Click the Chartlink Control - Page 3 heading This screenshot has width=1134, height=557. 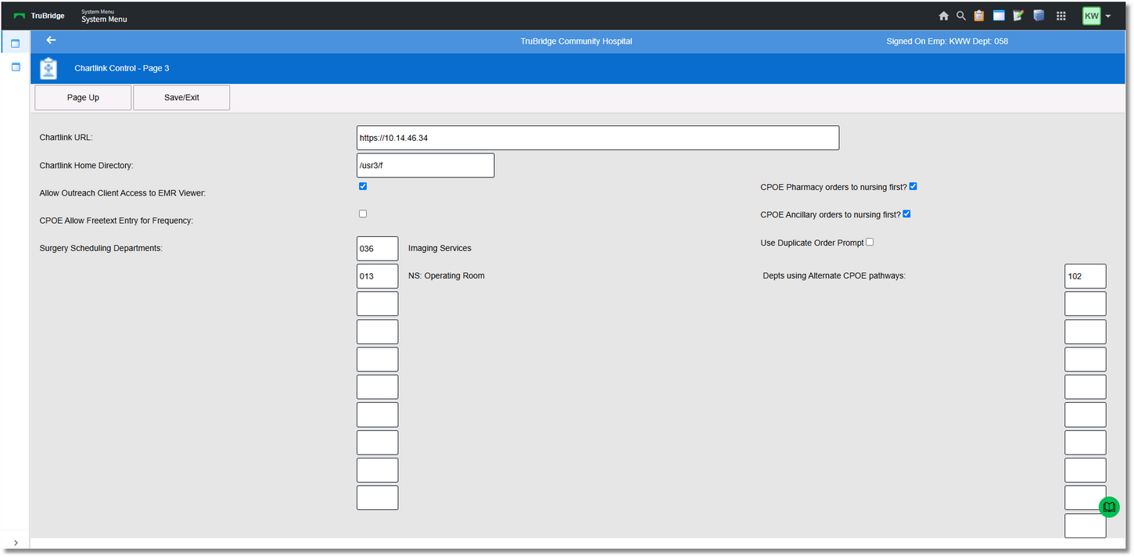point(122,68)
